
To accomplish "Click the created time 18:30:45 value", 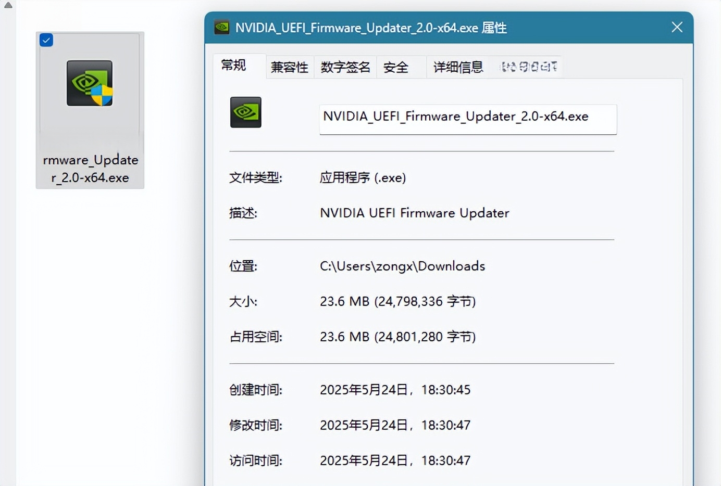I will tap(395, 390).
